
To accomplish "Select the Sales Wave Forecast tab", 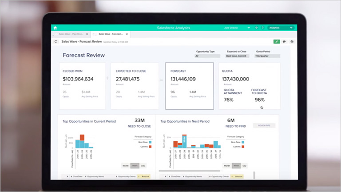I will [111, 34].
